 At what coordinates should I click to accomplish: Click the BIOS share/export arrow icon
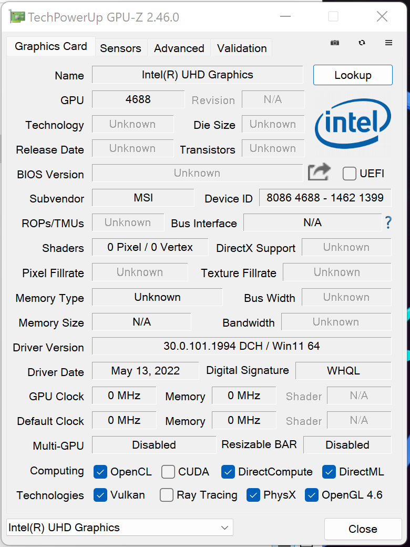(x=319, y=172)
